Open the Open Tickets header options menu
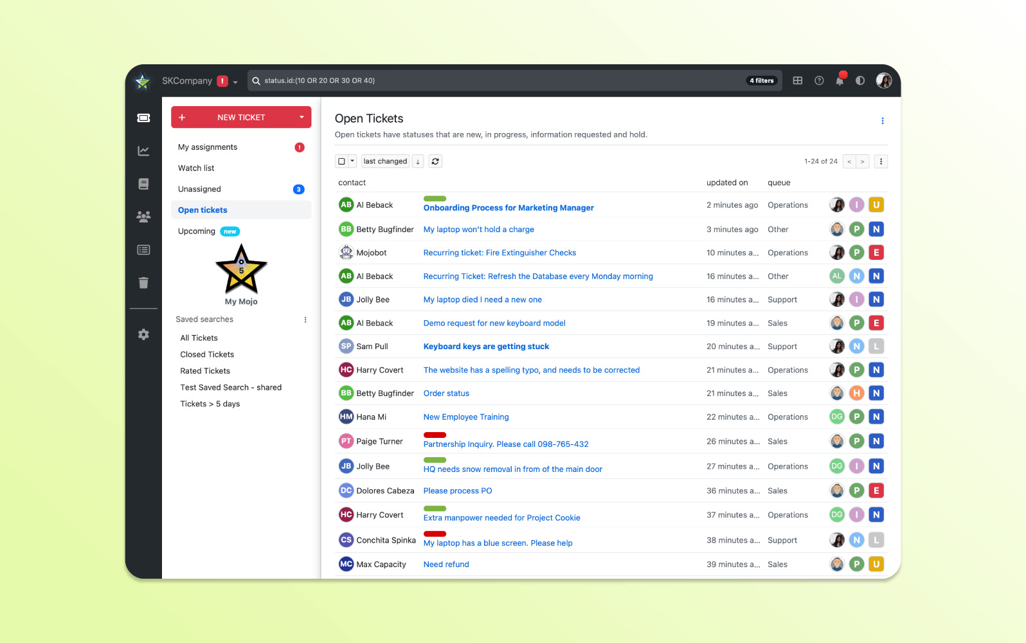The width and height of the screenshot is (1026, 643). [883, 121]
